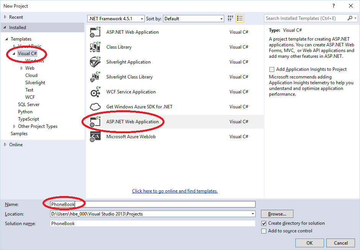Collapse the Templates tree node
Image resolution: width=360 pixels, height=250 pixels.
[7, 39]
